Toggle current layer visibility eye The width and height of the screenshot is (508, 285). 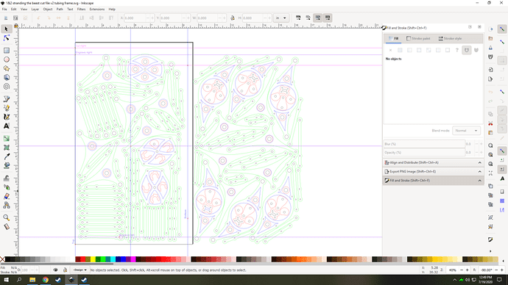pyautogui.click(x=55, y=270)
